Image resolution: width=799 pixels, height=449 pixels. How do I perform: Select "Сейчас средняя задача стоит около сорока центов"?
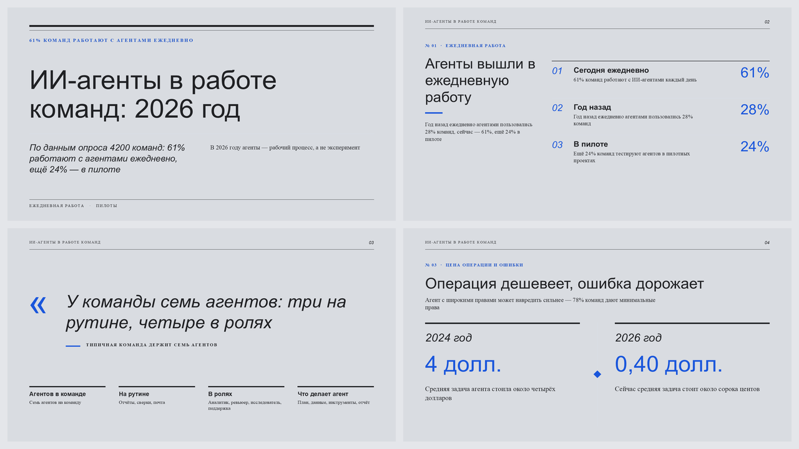pos(687,389)
